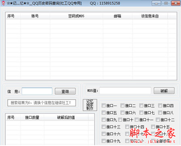Click the 邮箱 column header

pyautogui.click(x=118, y=16)
